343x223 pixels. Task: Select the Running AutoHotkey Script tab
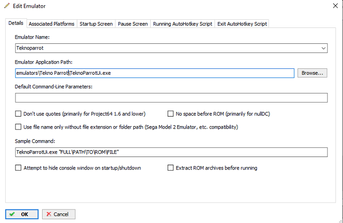[x=183, y=24]
